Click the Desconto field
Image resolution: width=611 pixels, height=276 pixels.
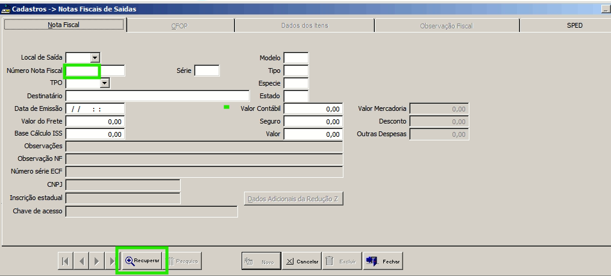click(x=439, y=121)
